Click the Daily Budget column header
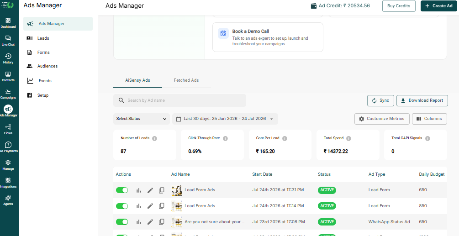The width and height of the screenshot is (459, 236). tap(432, 174)
